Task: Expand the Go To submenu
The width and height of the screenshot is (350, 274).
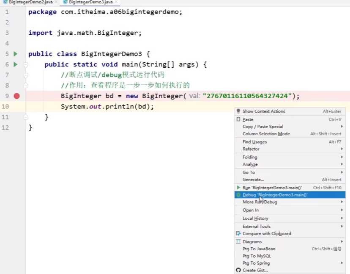Action: 249,172
